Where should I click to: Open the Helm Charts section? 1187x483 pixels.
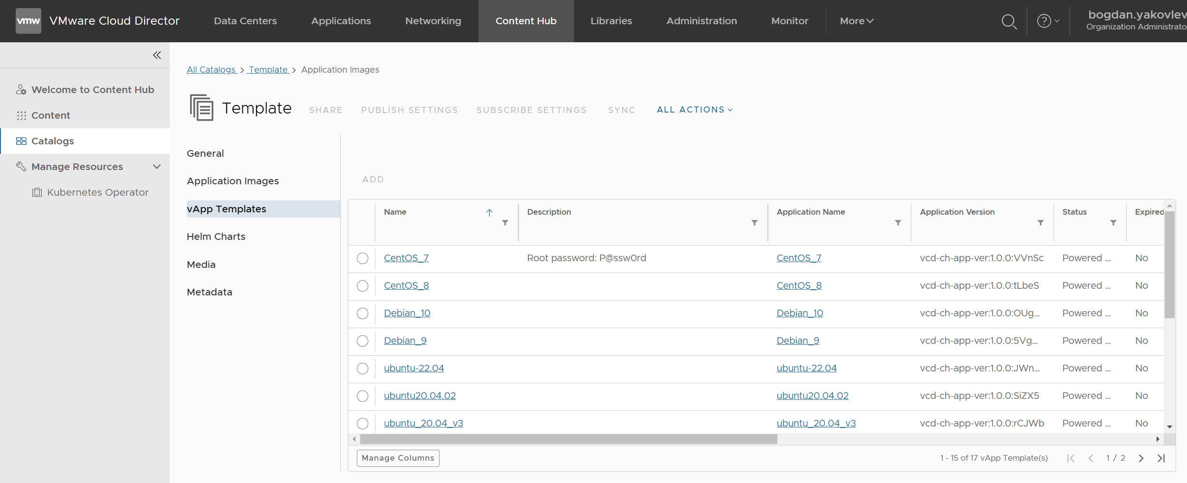(x=216, y=237)
